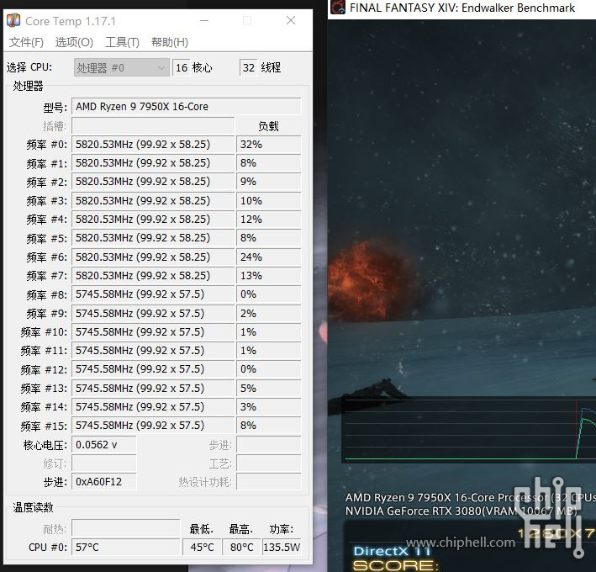596x572 pixels.
Task: Click the benchmark frame rate graph
Action: (x=469, y=430)
